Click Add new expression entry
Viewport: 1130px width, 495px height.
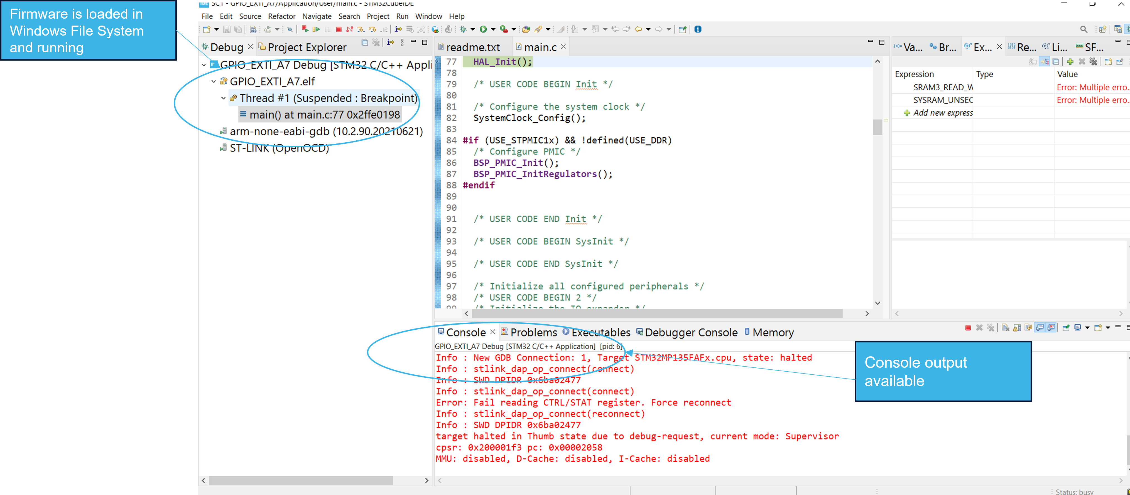939,113
